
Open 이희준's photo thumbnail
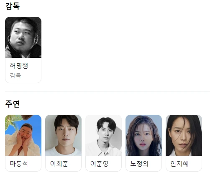coord(63,135)
